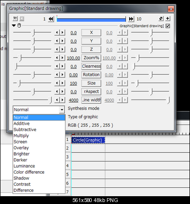Decrease Y value with left arrow
Screen dimensions: 190x204
coord(57,41)
